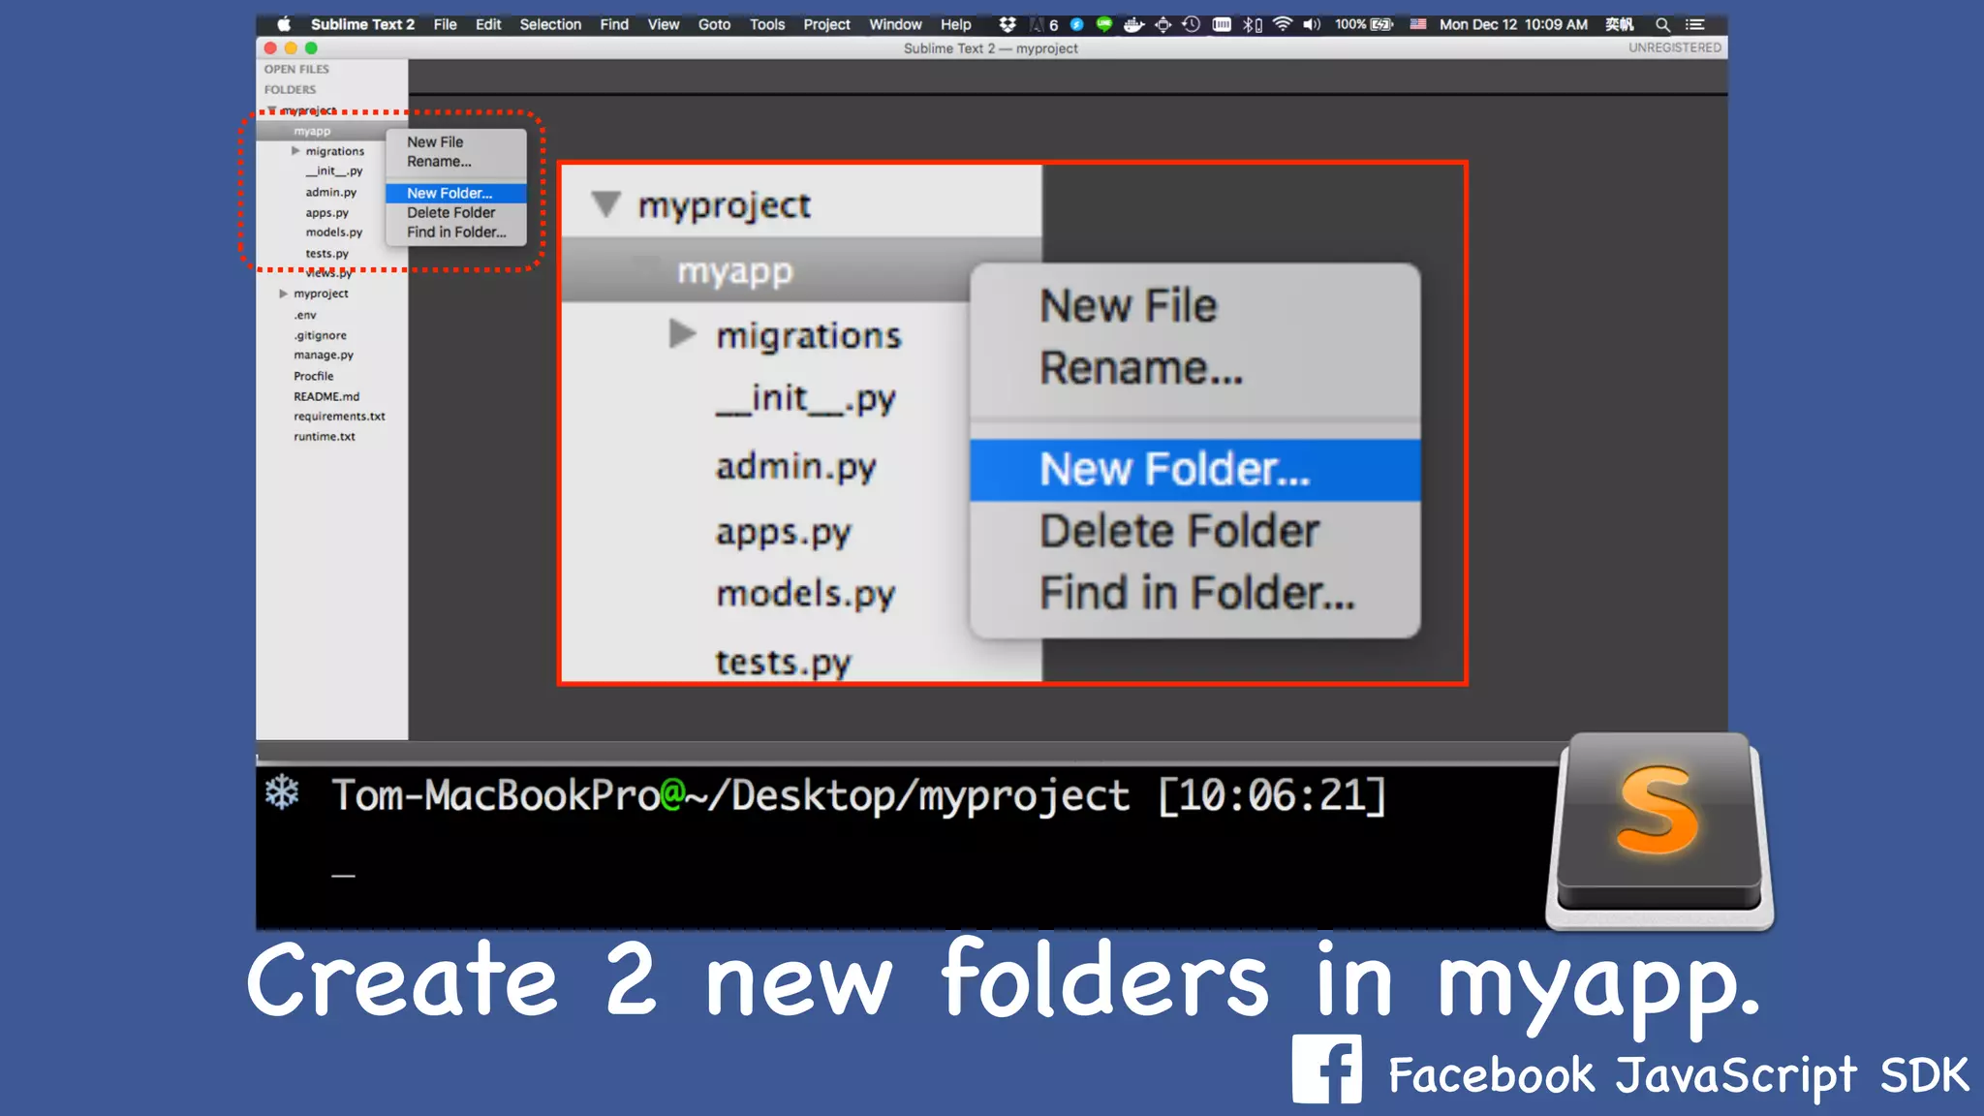Open the File menu
Image resolution: width=1984 pixels, height=1116 pixels.
pyautogui.click(x=445, y=24)
